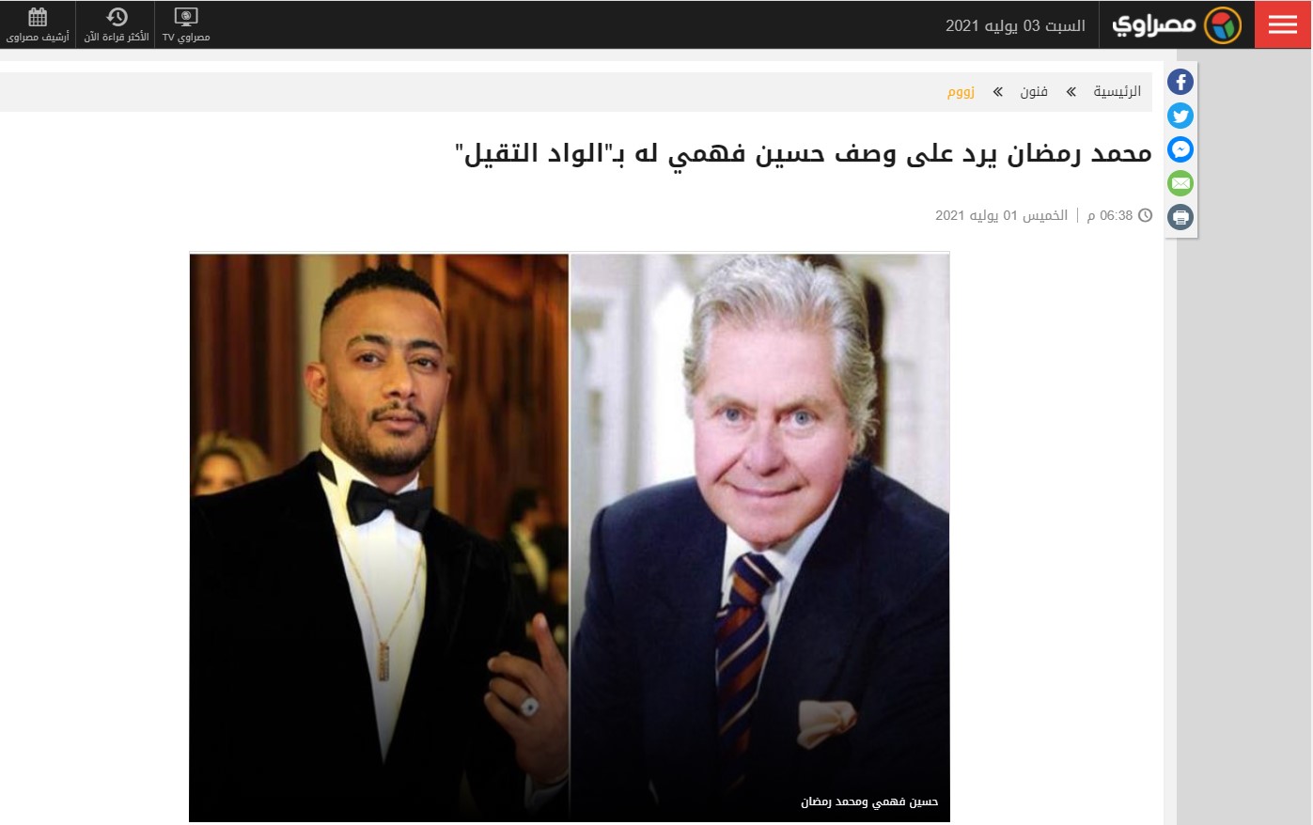Click the article headline about Mohamed Ramadan
1313x825 pixels.
[804, 153]
